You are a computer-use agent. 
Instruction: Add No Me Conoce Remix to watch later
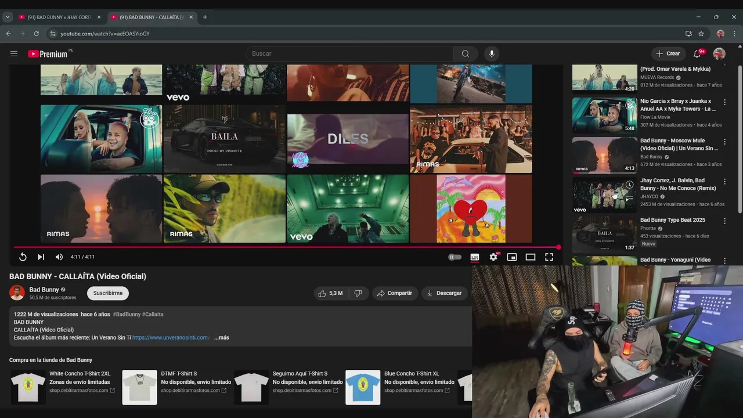click(629, 185)
